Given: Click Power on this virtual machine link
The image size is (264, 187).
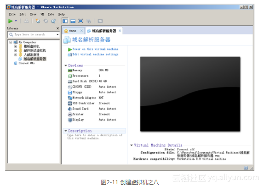Looking at the screenshot, I should pos(95,49).
